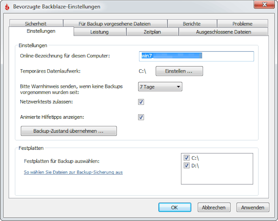Click the C:\ temp drive value text
The width and height of the screenshot is (278, 221).
(x=142, y=71)
